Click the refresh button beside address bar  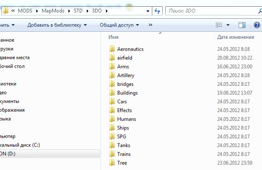157,11
